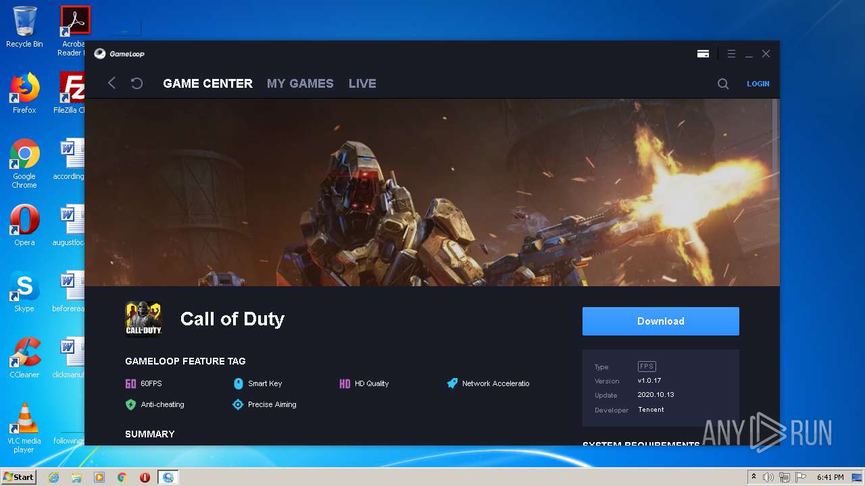This screenshot has height=486, width=865.
Task: Open the LIVE tab
Action: (x=362, y=83)
